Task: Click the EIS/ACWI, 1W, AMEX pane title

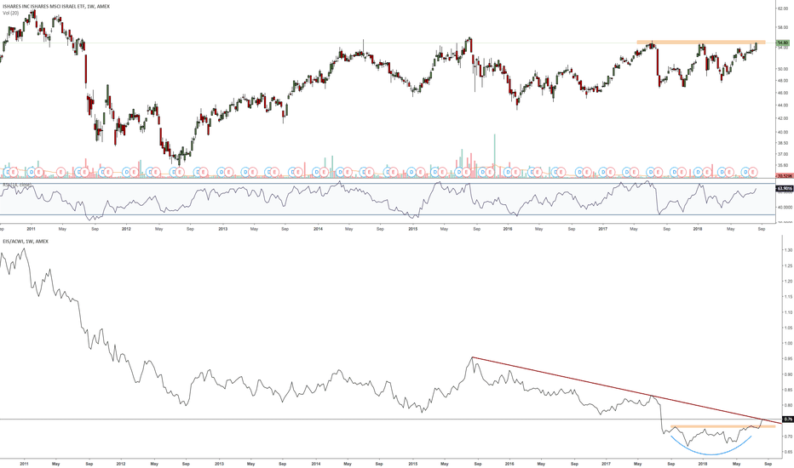Action: tap(26, 242)
